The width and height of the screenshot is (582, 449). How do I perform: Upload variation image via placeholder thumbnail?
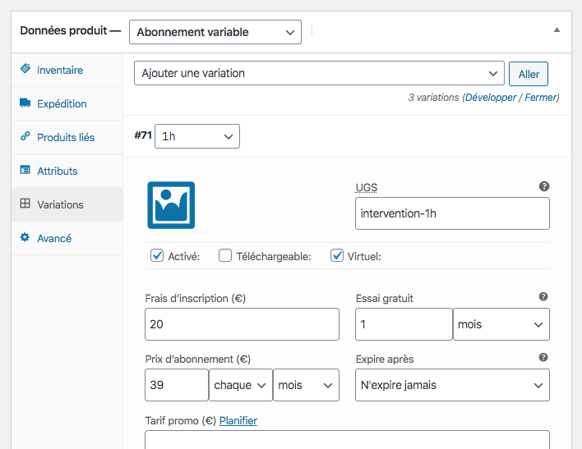pyautogui.click(x=171, y=205)
